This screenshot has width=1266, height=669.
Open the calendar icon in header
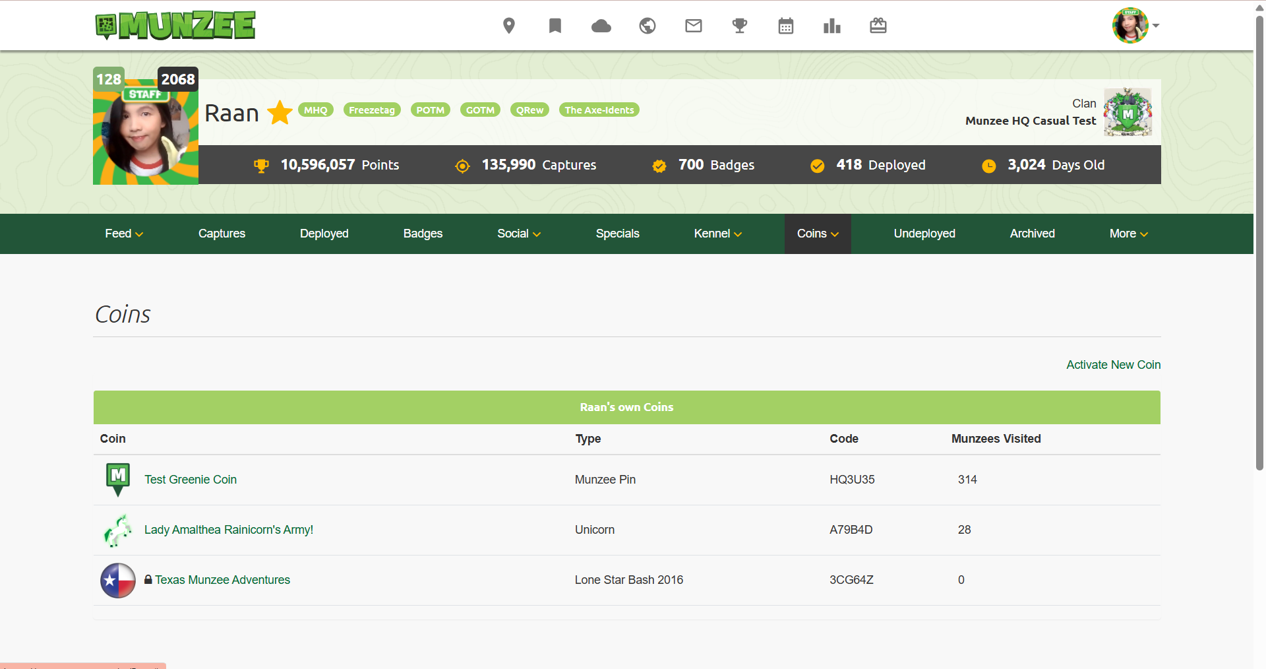pyautogui.click(x=785, y=26)
